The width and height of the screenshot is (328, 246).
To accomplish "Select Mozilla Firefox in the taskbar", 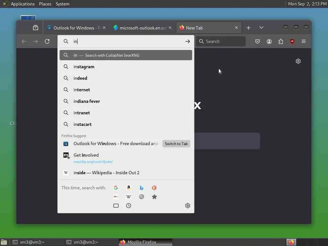I will point(145,242).
